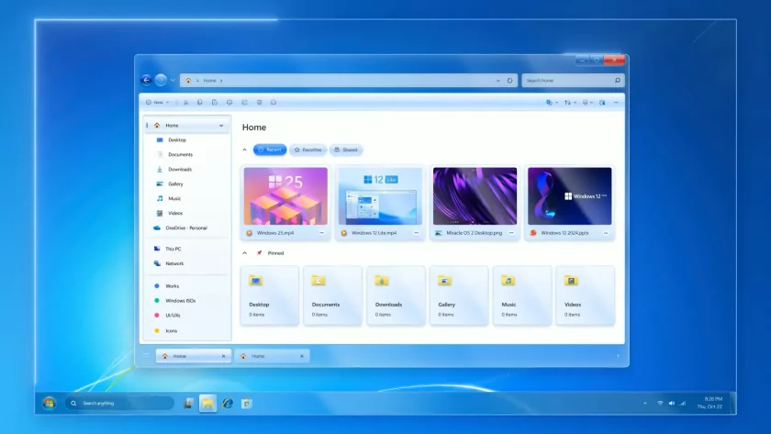Screen dimensions: 771x434
Task: Close the active Home tab
Action: (x=224, y=356)
